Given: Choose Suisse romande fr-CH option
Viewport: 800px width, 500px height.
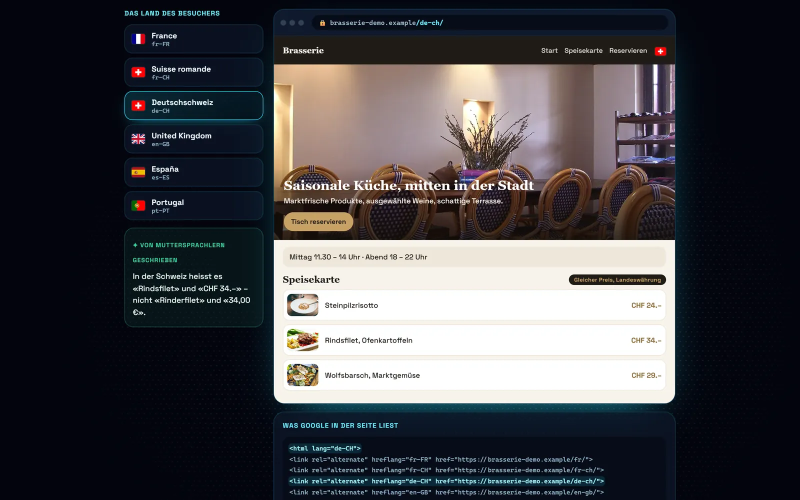Looking at the screenshot, I should click(193, 72).
